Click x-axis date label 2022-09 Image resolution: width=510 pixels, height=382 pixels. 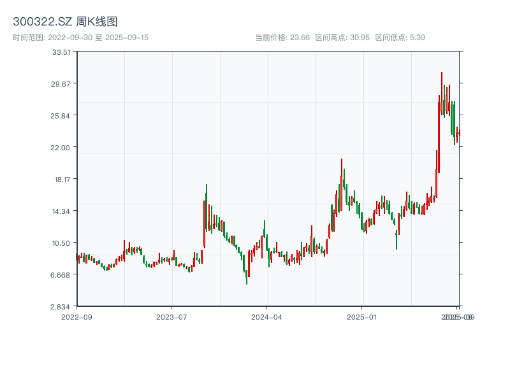76,317
